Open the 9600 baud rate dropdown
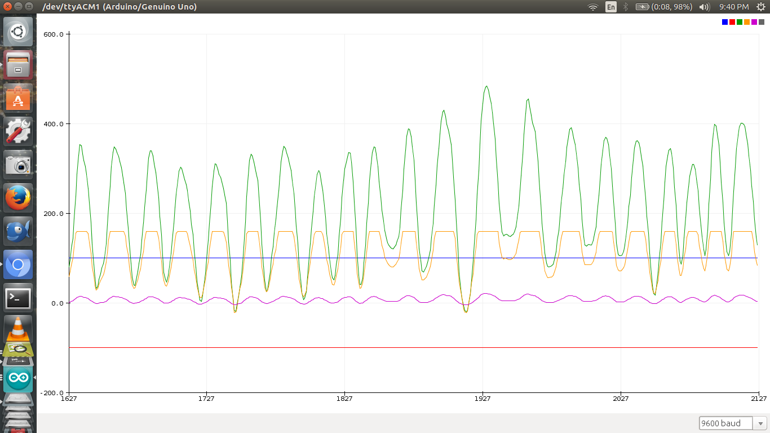 coord(733,423)
